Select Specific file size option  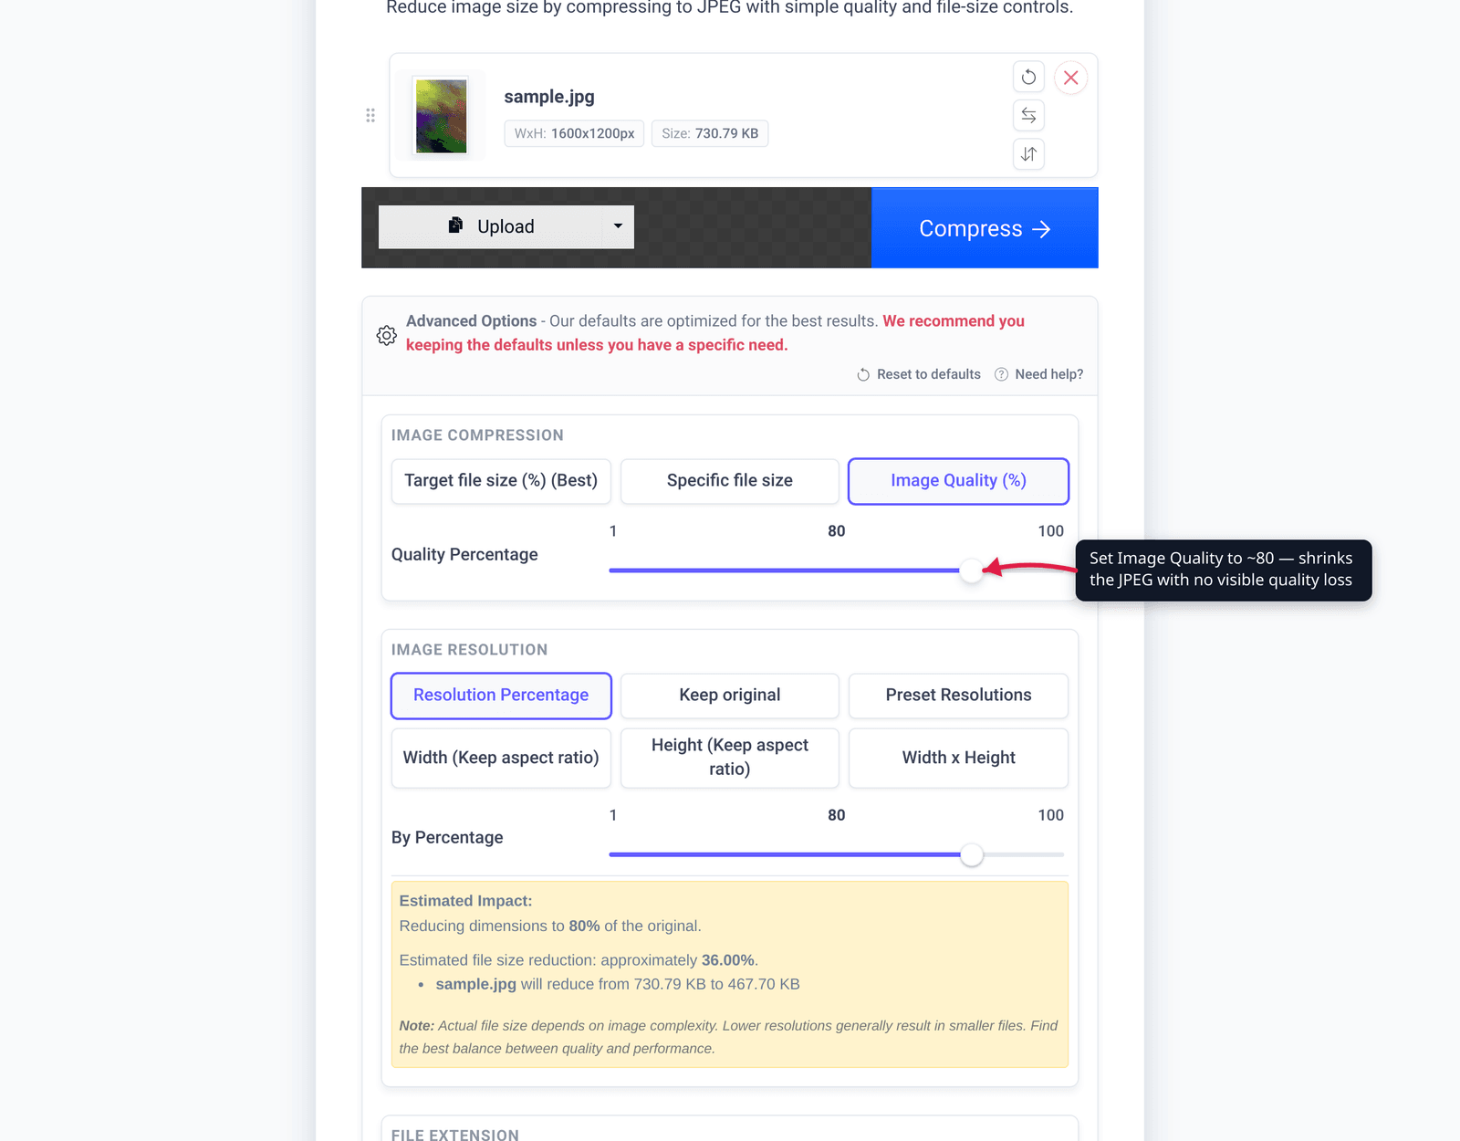(730, 481)
